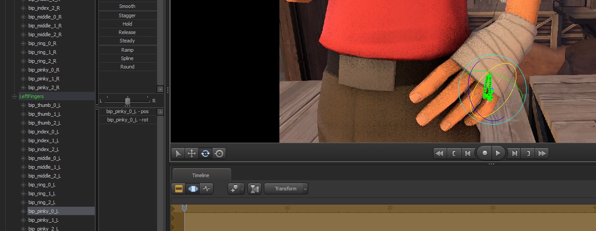596x231 pixels.
Task: Click frame 30 on the timeline ruler
Action: pos(492,208)
